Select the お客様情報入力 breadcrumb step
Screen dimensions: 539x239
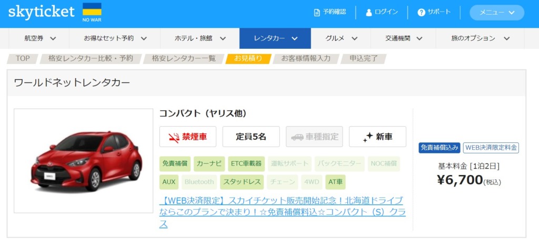click(x=306, y=59)
